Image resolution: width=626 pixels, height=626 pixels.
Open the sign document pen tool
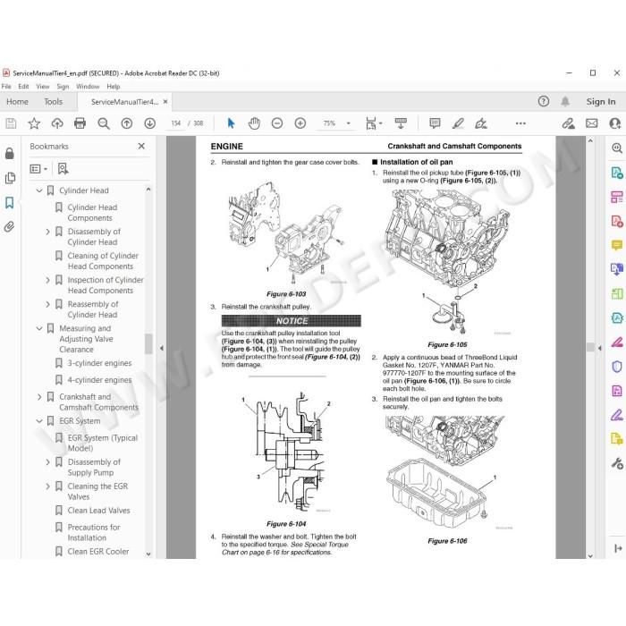pos(481,123)
